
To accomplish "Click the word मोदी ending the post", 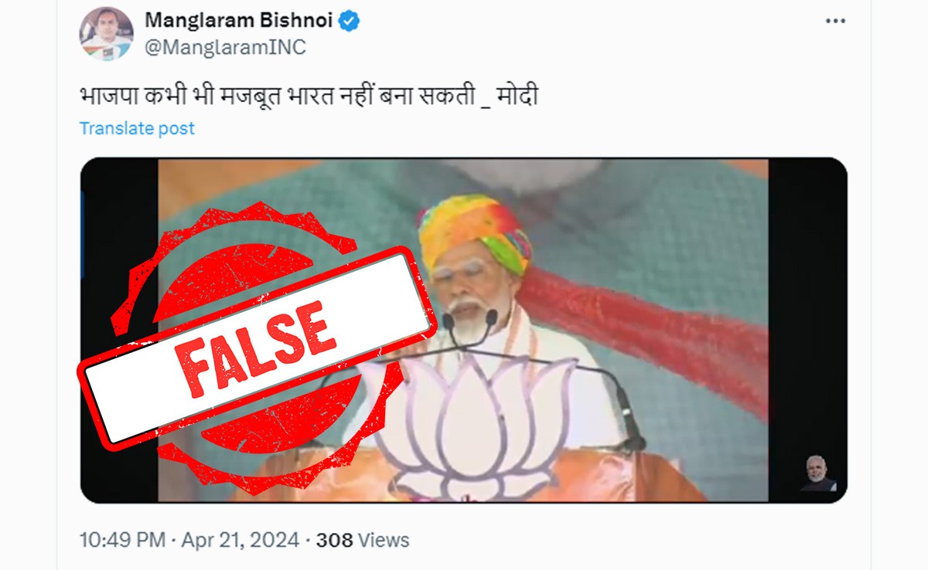I will [517, 97].
